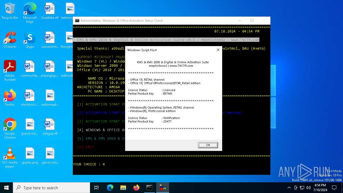Image resolution: width=343 pixels, height=193 pixels.
Task: Open Microsoft Edge desktop shortcut
Action: click(30, 13)
